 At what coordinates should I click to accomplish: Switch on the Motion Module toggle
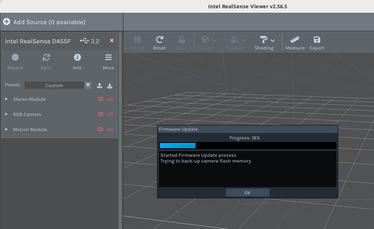(101, 129)
